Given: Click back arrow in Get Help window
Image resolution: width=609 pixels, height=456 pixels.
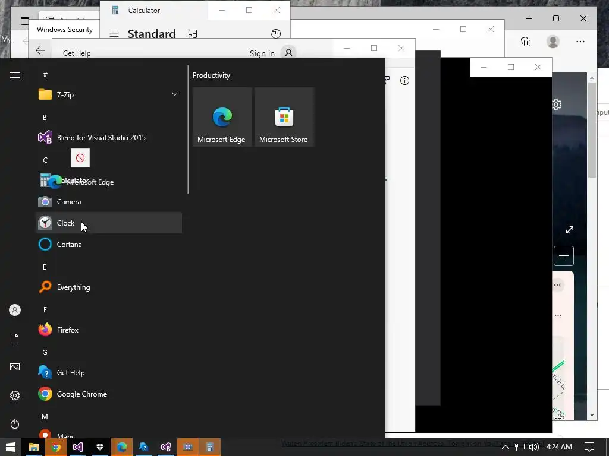Looking at the screenshot, I should click(40, 50).
